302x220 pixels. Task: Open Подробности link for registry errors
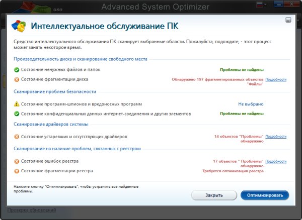tap(276, 161)
